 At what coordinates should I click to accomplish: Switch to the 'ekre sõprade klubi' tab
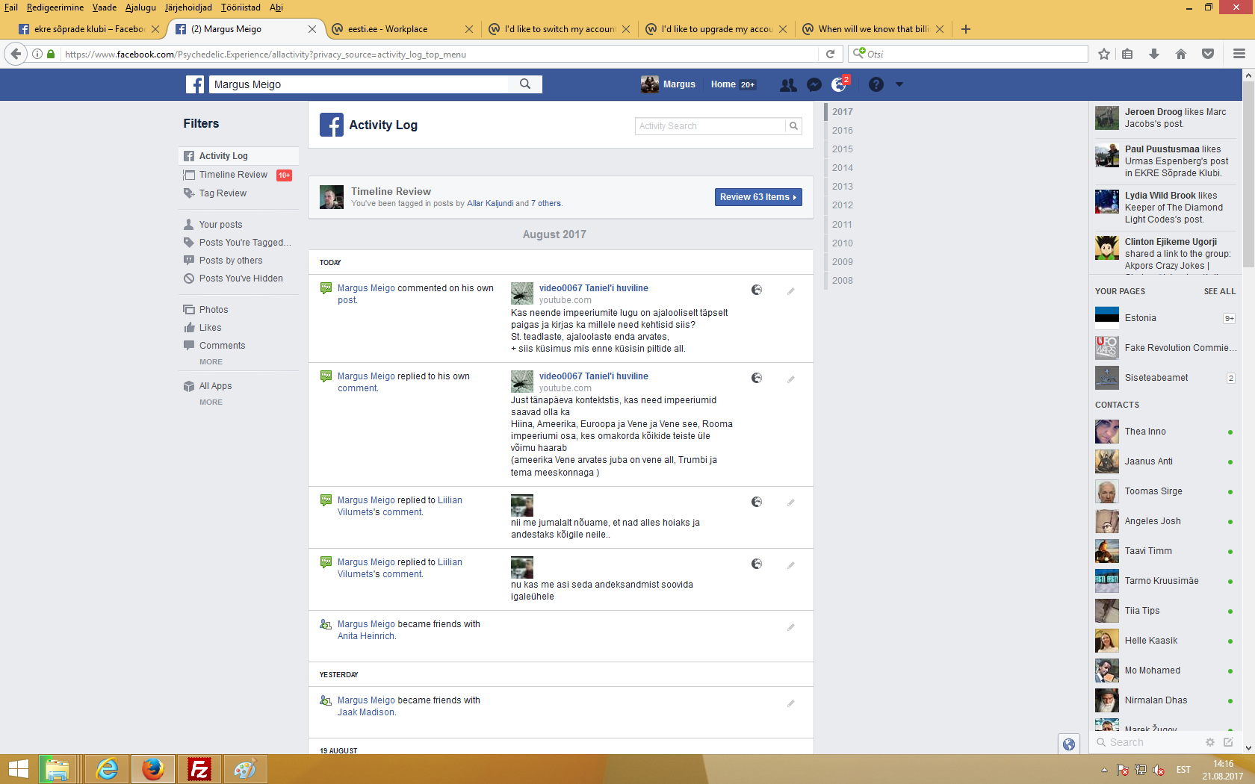(89, 29)
